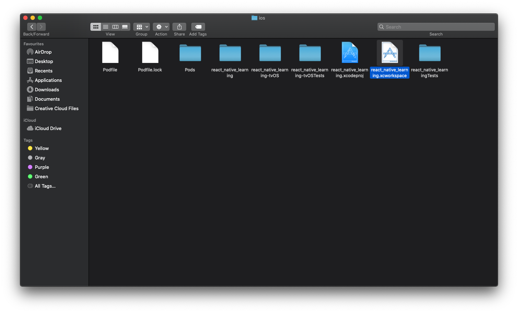Click the iCloud section header
This screenshot has width=518, height=313.
pyautogui.click(x=30, y=120)
